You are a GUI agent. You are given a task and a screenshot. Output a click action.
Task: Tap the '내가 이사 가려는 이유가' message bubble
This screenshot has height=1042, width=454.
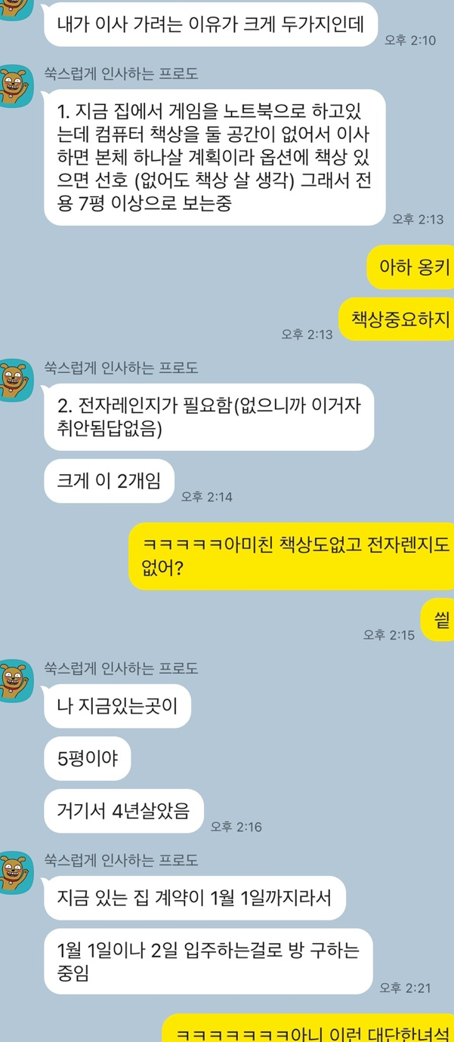coord(210,26)
